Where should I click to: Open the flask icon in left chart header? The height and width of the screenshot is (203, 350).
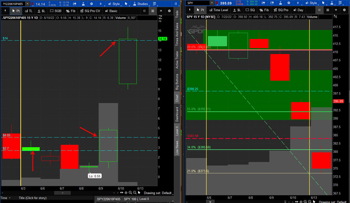[83, 4]
